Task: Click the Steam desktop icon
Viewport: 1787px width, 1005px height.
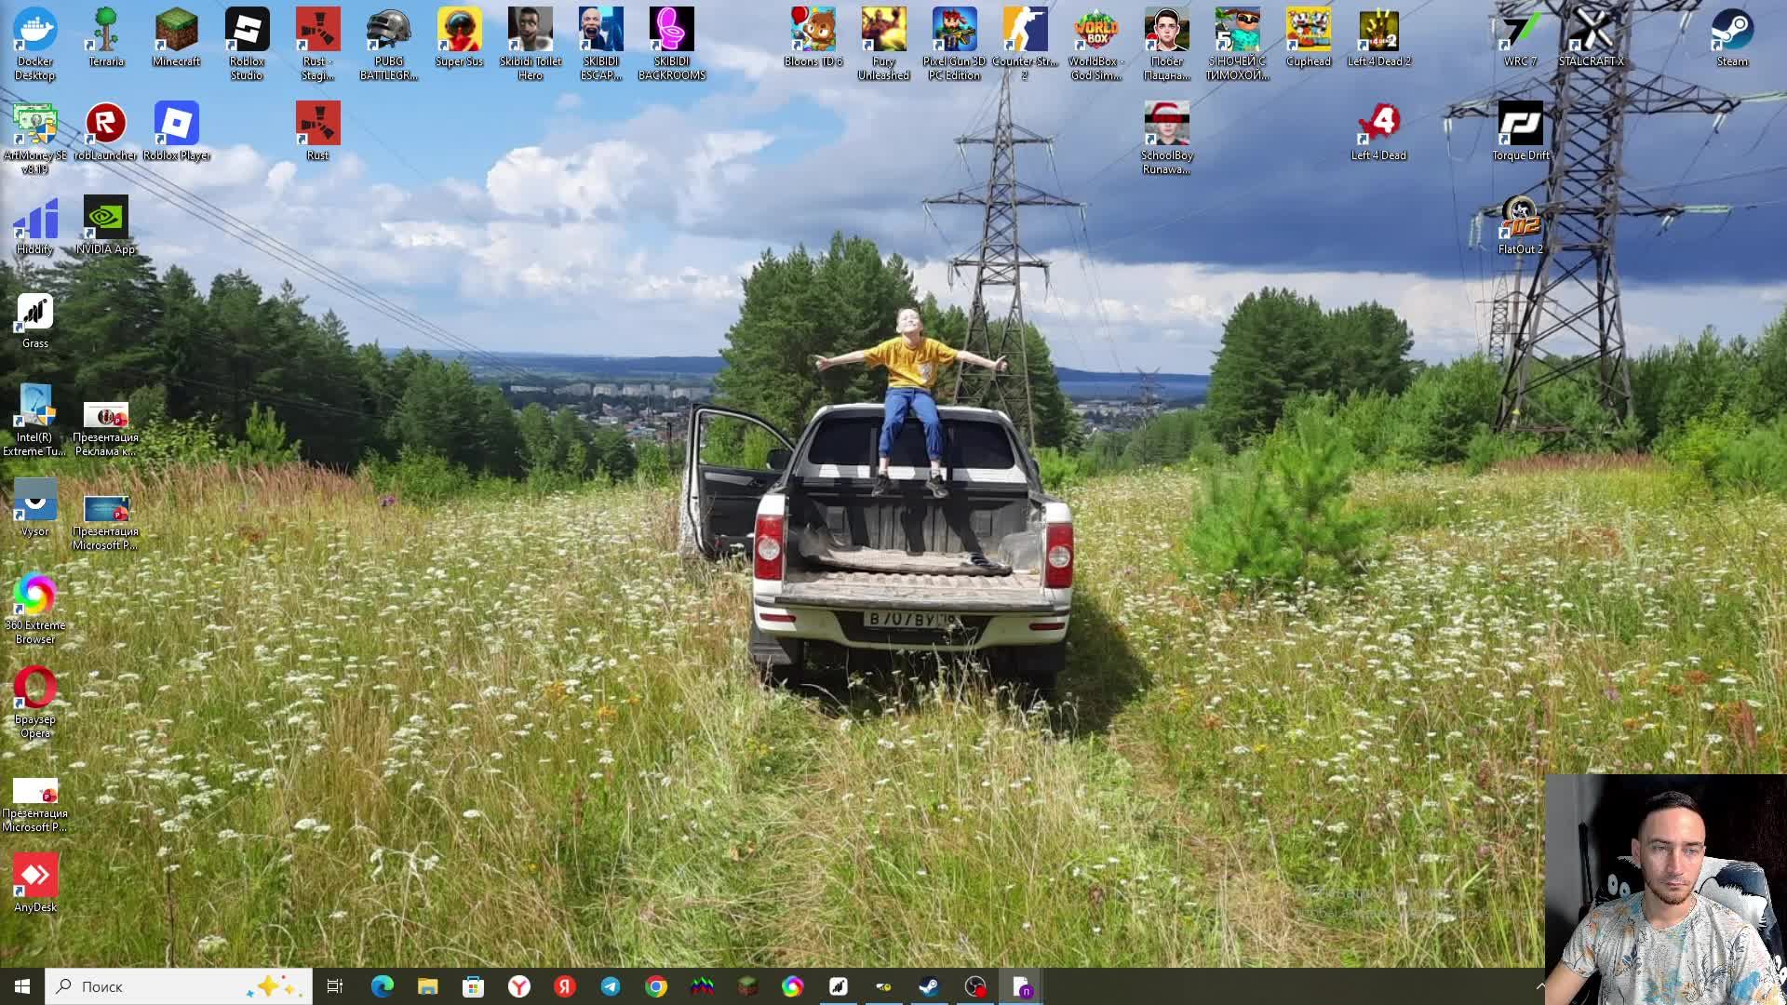Action: (1731, 32)
